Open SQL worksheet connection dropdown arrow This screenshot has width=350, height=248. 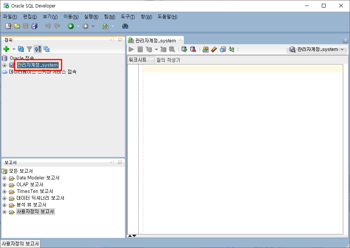[x=113, y=26]
